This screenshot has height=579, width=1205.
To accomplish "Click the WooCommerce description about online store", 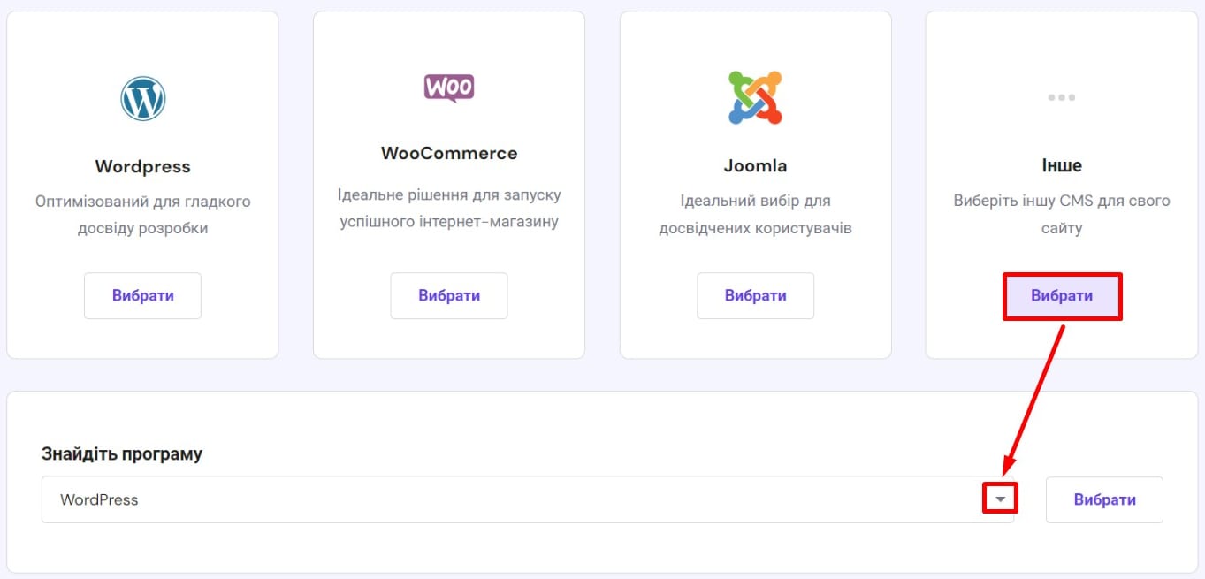I will tap(449, 208).
